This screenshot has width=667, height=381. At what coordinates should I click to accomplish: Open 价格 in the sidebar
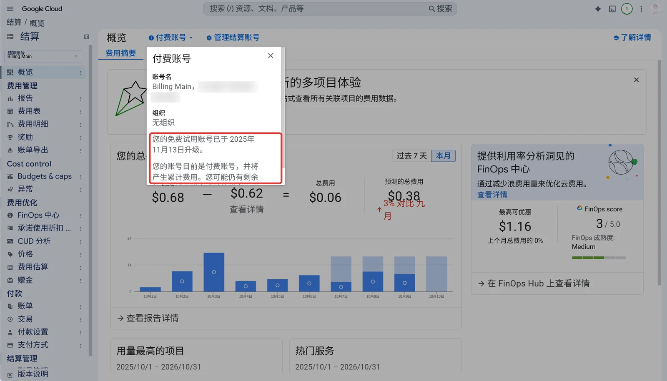(x=25, y=254)
